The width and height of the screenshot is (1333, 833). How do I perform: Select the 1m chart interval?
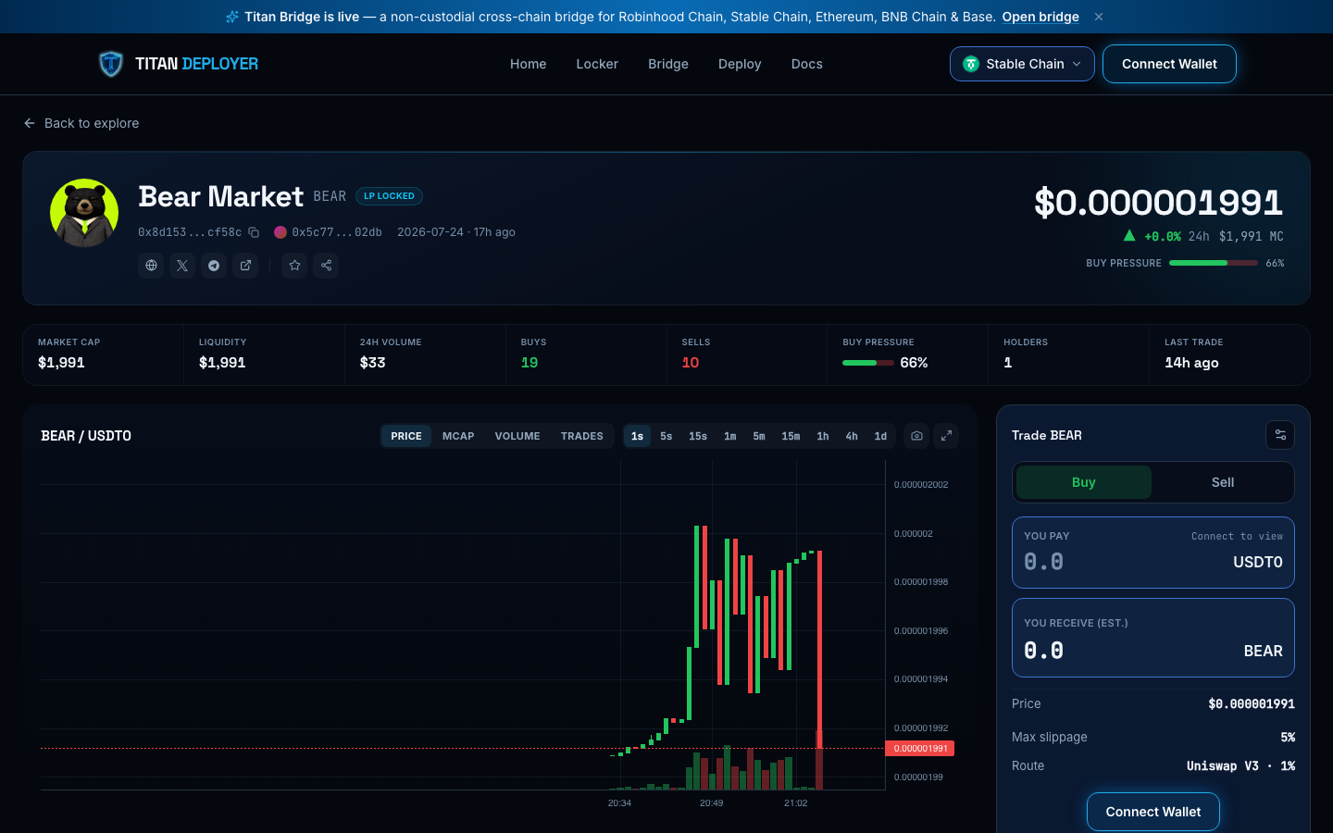coord(730,436)
